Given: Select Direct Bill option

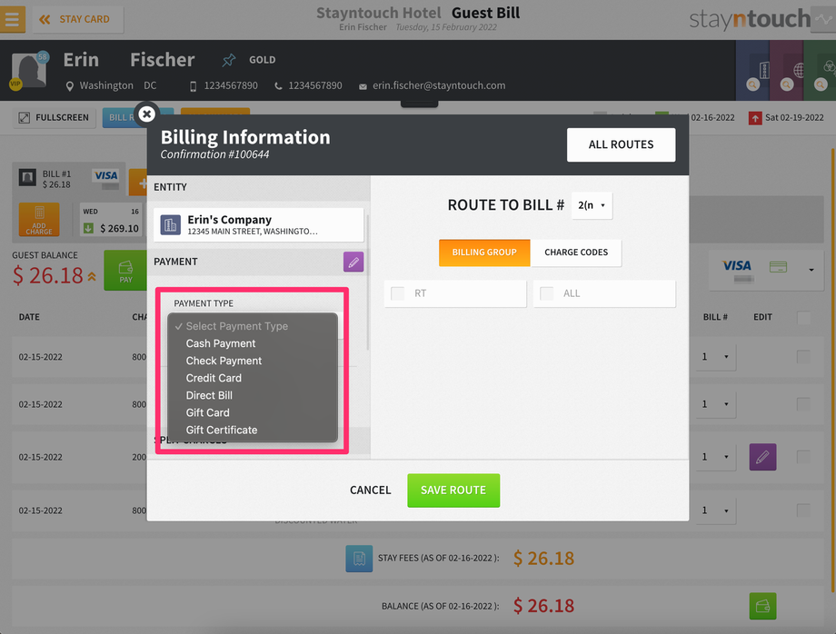Looking at the screenshot, I should pos(253,395).
